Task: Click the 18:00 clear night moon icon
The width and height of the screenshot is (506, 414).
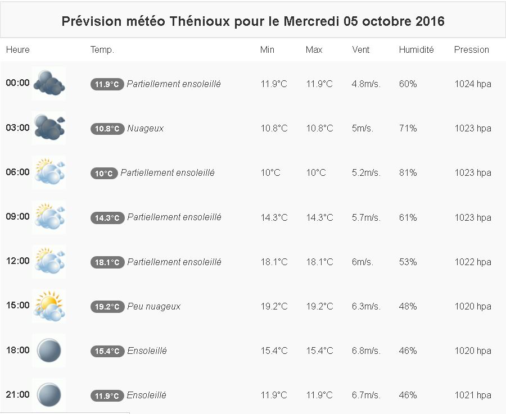Action: (49, 351)
